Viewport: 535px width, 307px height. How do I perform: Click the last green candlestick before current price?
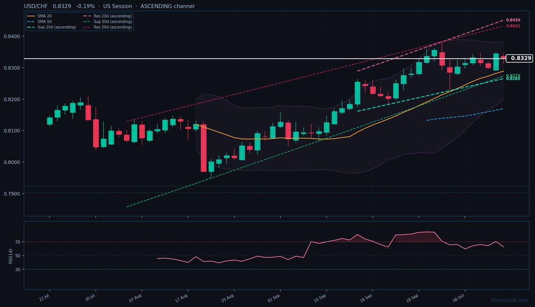point(496,62)
